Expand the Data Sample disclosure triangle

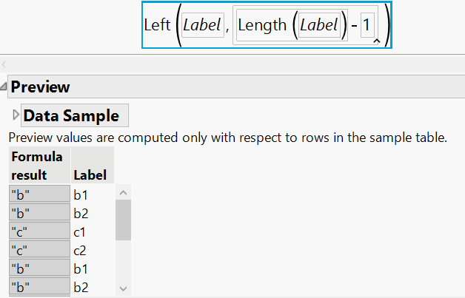(x=16, y=115)
